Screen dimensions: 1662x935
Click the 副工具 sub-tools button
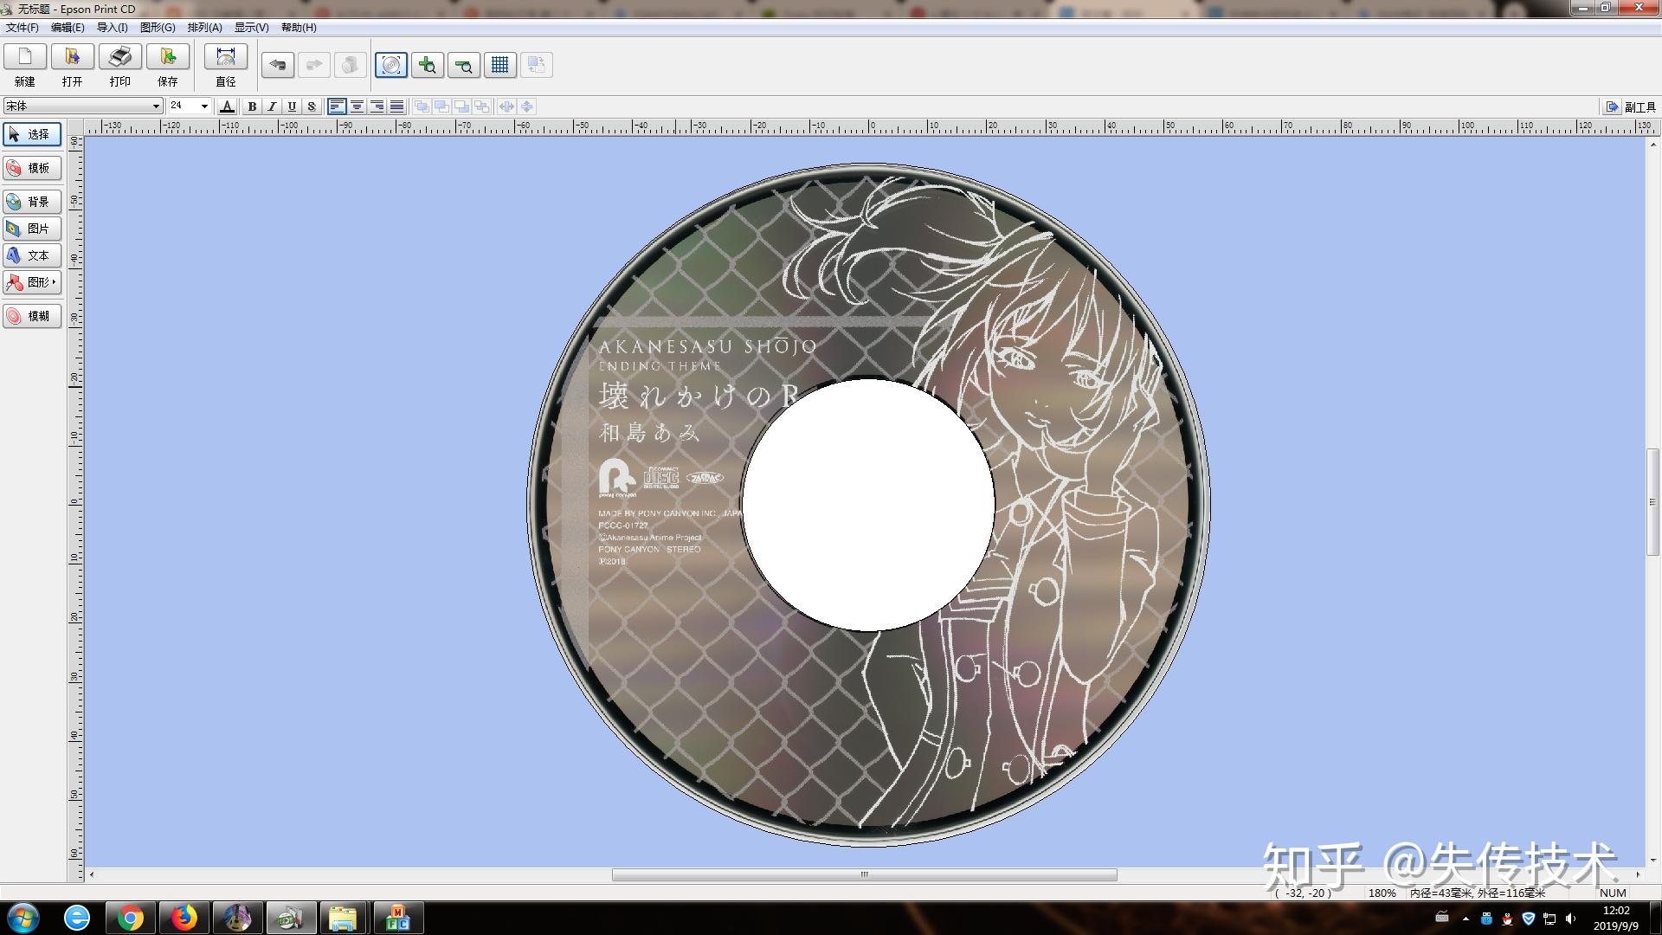1631,107
